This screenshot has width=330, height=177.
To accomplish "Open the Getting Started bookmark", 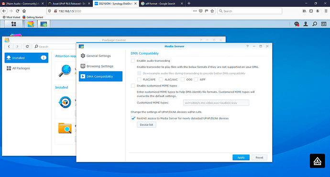I will 33,17.
